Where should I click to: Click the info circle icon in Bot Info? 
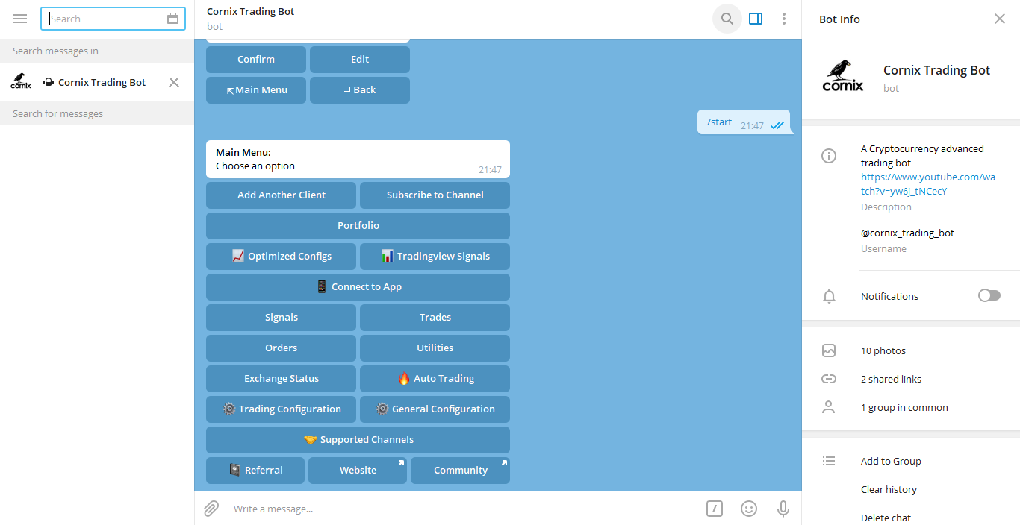(829, 156)
